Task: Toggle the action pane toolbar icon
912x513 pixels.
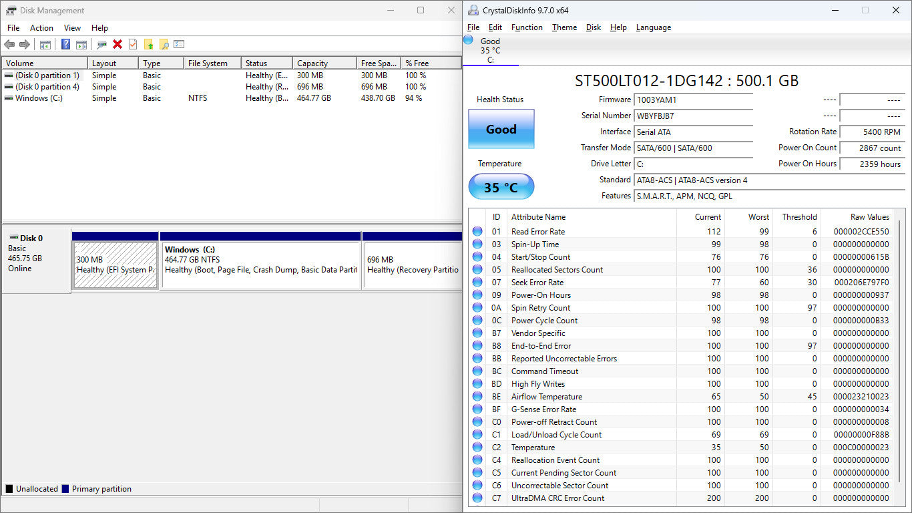Action: (x=81, y=45)
